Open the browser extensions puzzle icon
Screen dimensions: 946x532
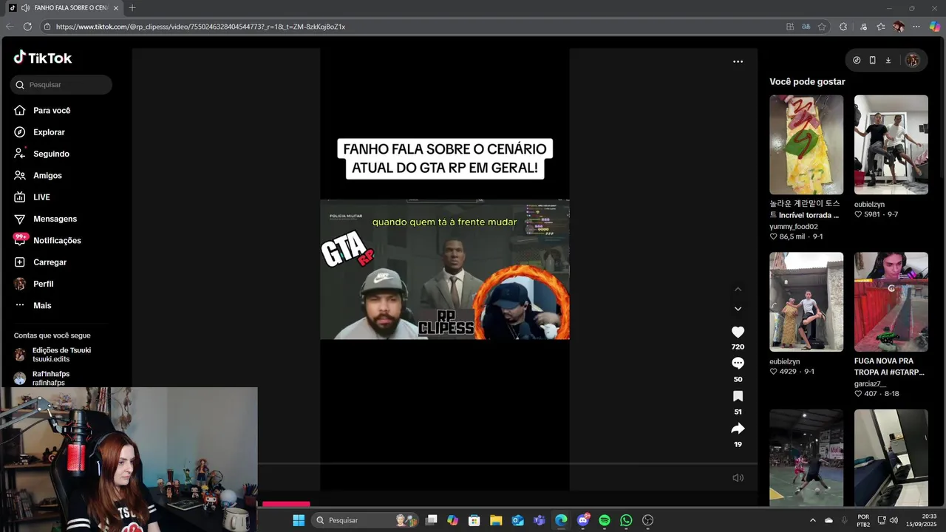click(x=843, y=27)
